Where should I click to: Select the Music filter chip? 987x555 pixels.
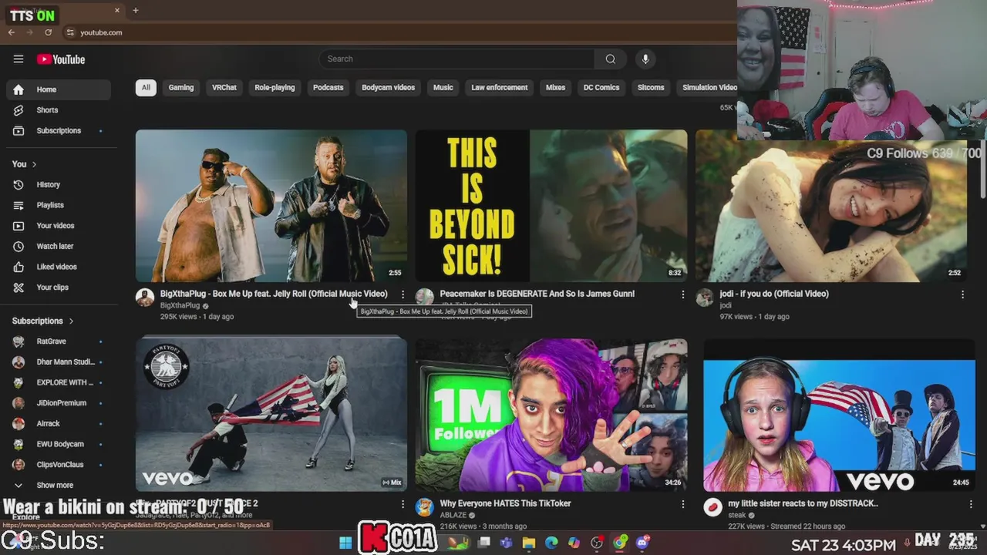[x=443, y=88]
